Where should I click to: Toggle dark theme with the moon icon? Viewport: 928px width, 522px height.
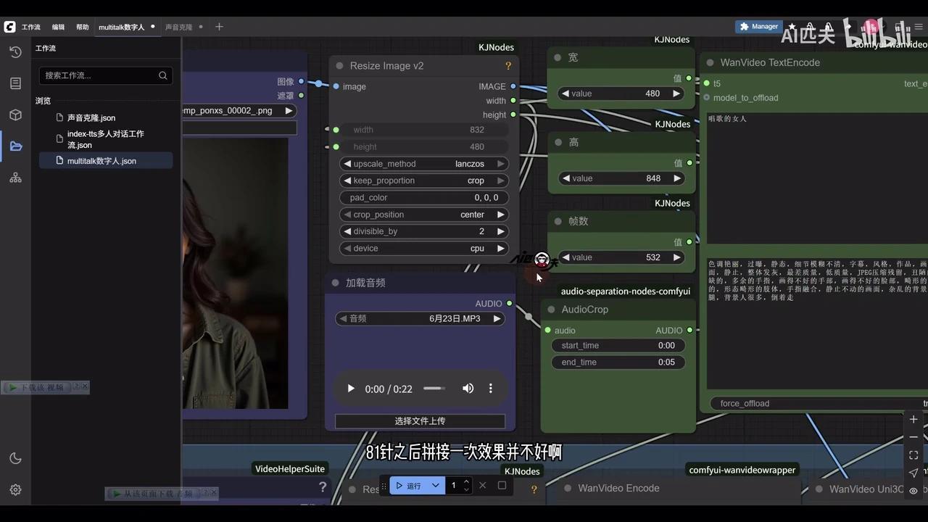(15, 457)
